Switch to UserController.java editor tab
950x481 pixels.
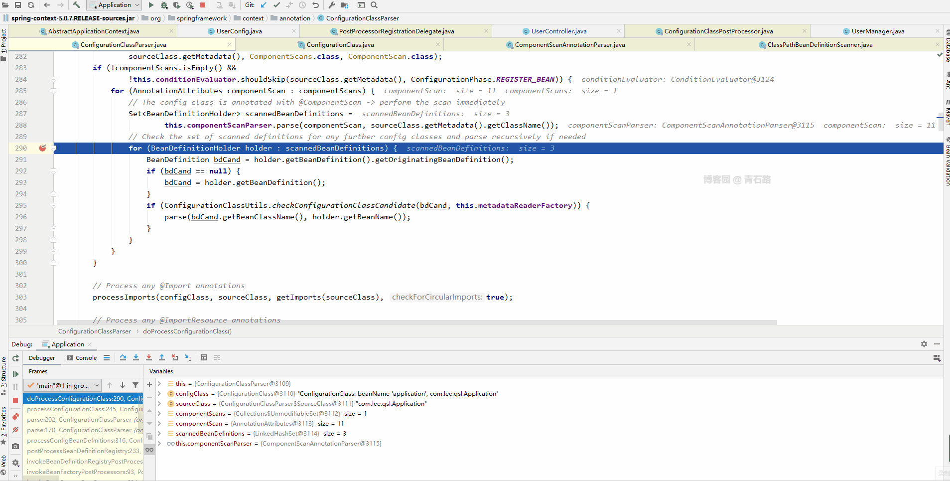click(x=558, y=31)
